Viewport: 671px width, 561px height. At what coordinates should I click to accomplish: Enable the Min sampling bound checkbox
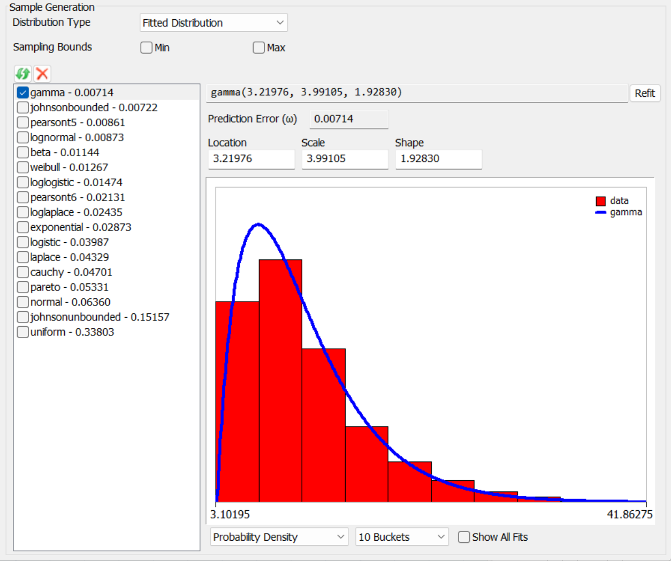point(147,48)
